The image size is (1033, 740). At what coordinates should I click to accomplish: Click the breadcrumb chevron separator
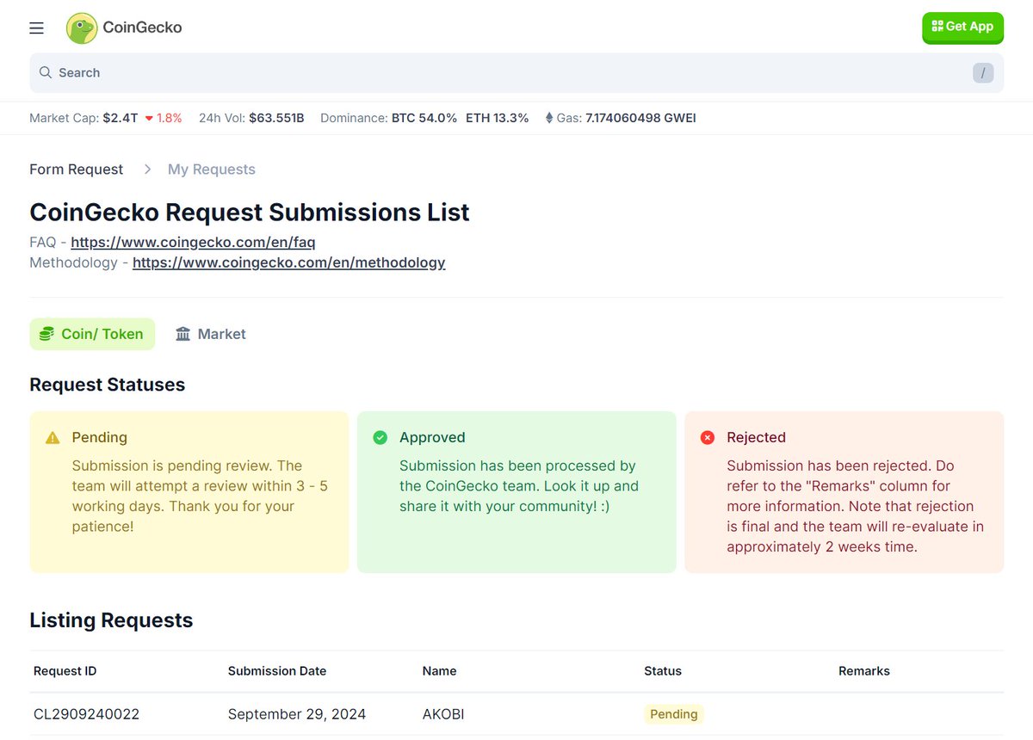(x=147, y=170)
